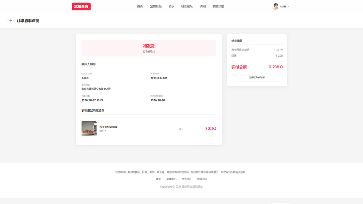This screenshot has height=204, width=363.
Task: Click the 新闻资讯 footer link
Action: (202, 179)
